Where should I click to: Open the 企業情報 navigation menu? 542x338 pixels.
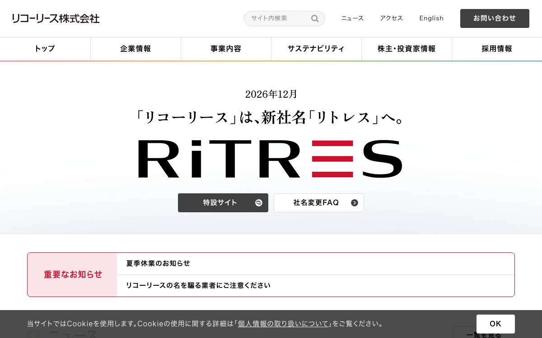(135, 49)
